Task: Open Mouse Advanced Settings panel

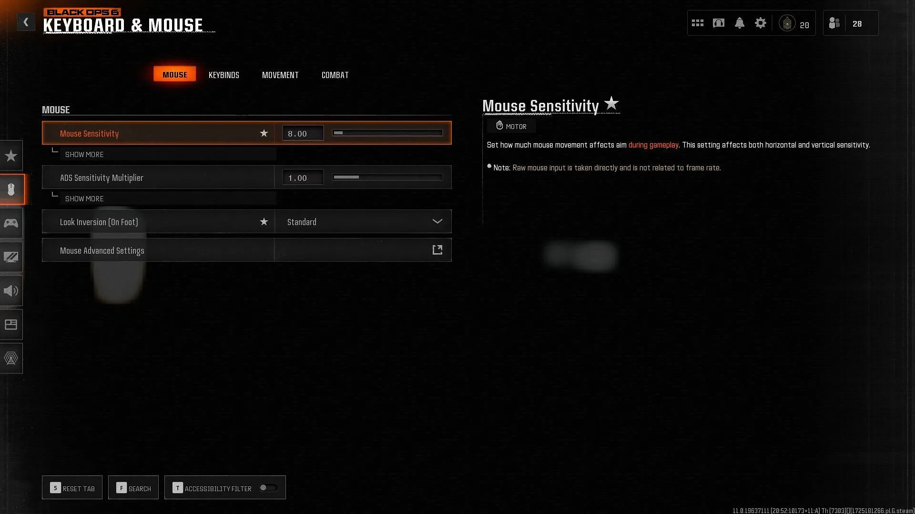Action: [x=438, y=250]
